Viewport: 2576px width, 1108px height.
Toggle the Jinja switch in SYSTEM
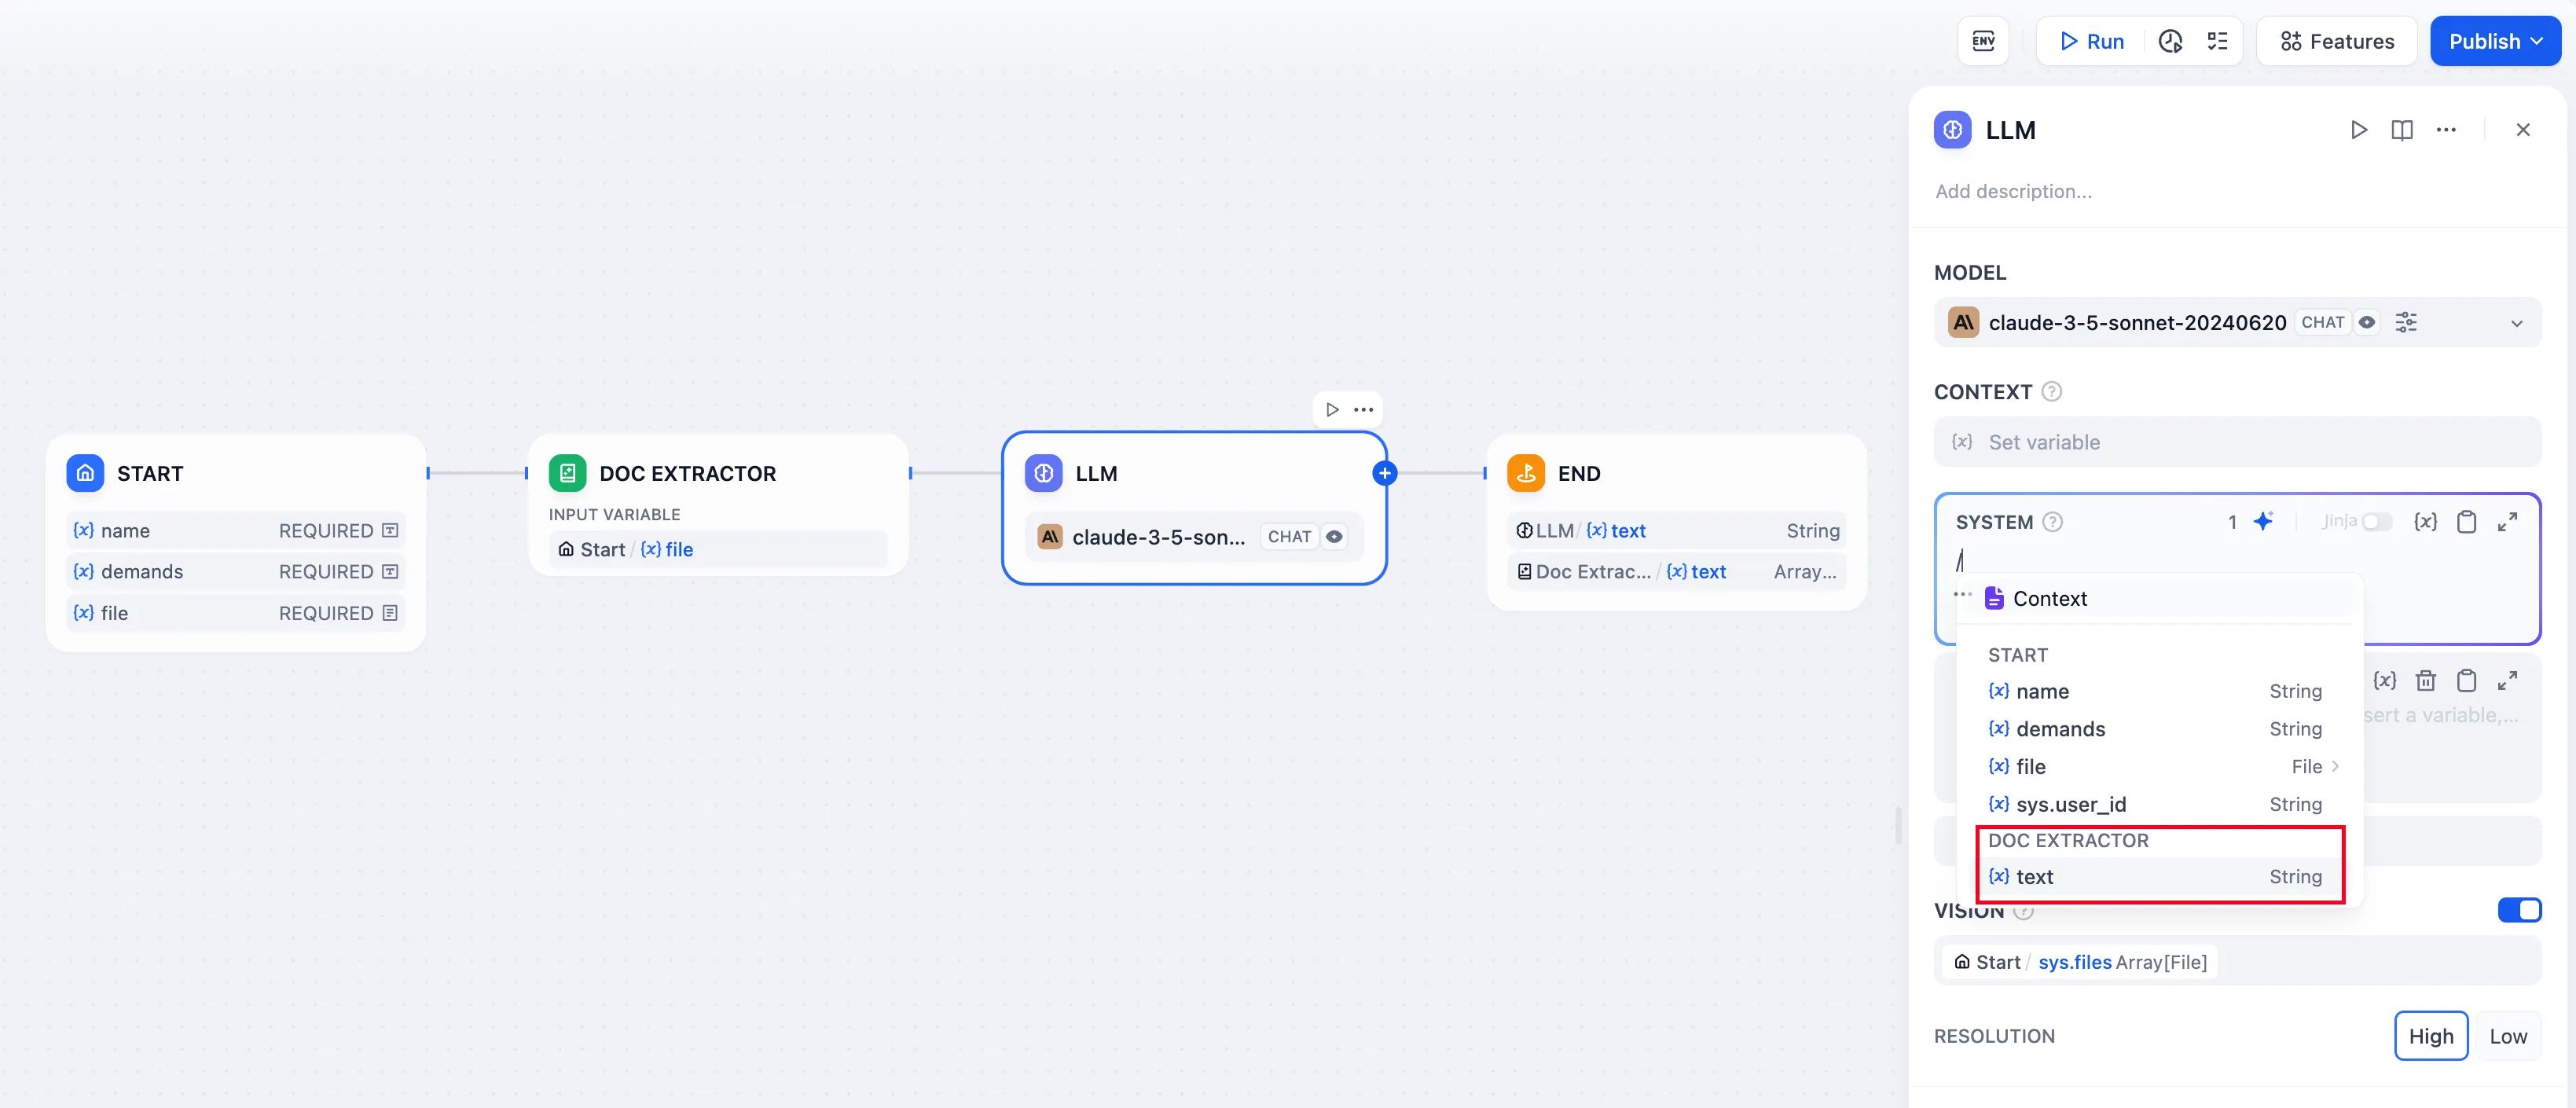coord(2375,522)
